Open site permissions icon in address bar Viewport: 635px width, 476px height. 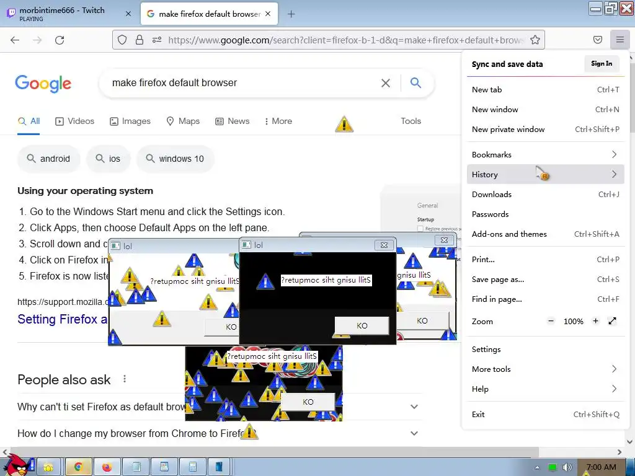[157, 40]
